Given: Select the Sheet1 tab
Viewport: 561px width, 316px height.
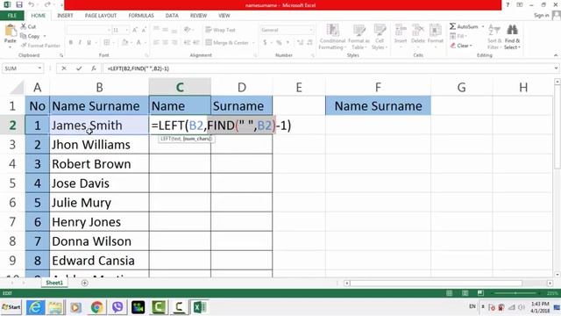Looking at the screenshot, I should pos(54,283).
